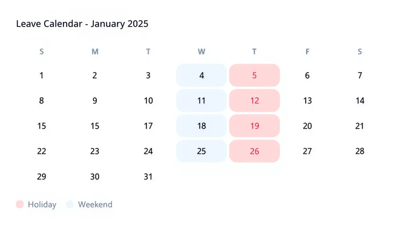
Task: Pick date 1 in the calendar
Action: [42, 75]
